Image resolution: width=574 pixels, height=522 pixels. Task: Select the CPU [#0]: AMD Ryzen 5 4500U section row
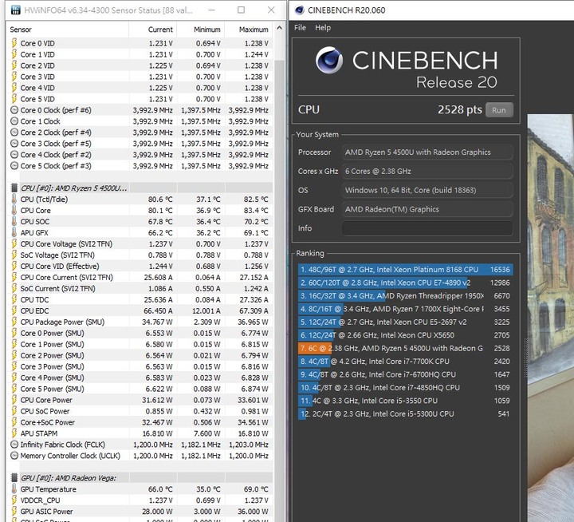140,188
